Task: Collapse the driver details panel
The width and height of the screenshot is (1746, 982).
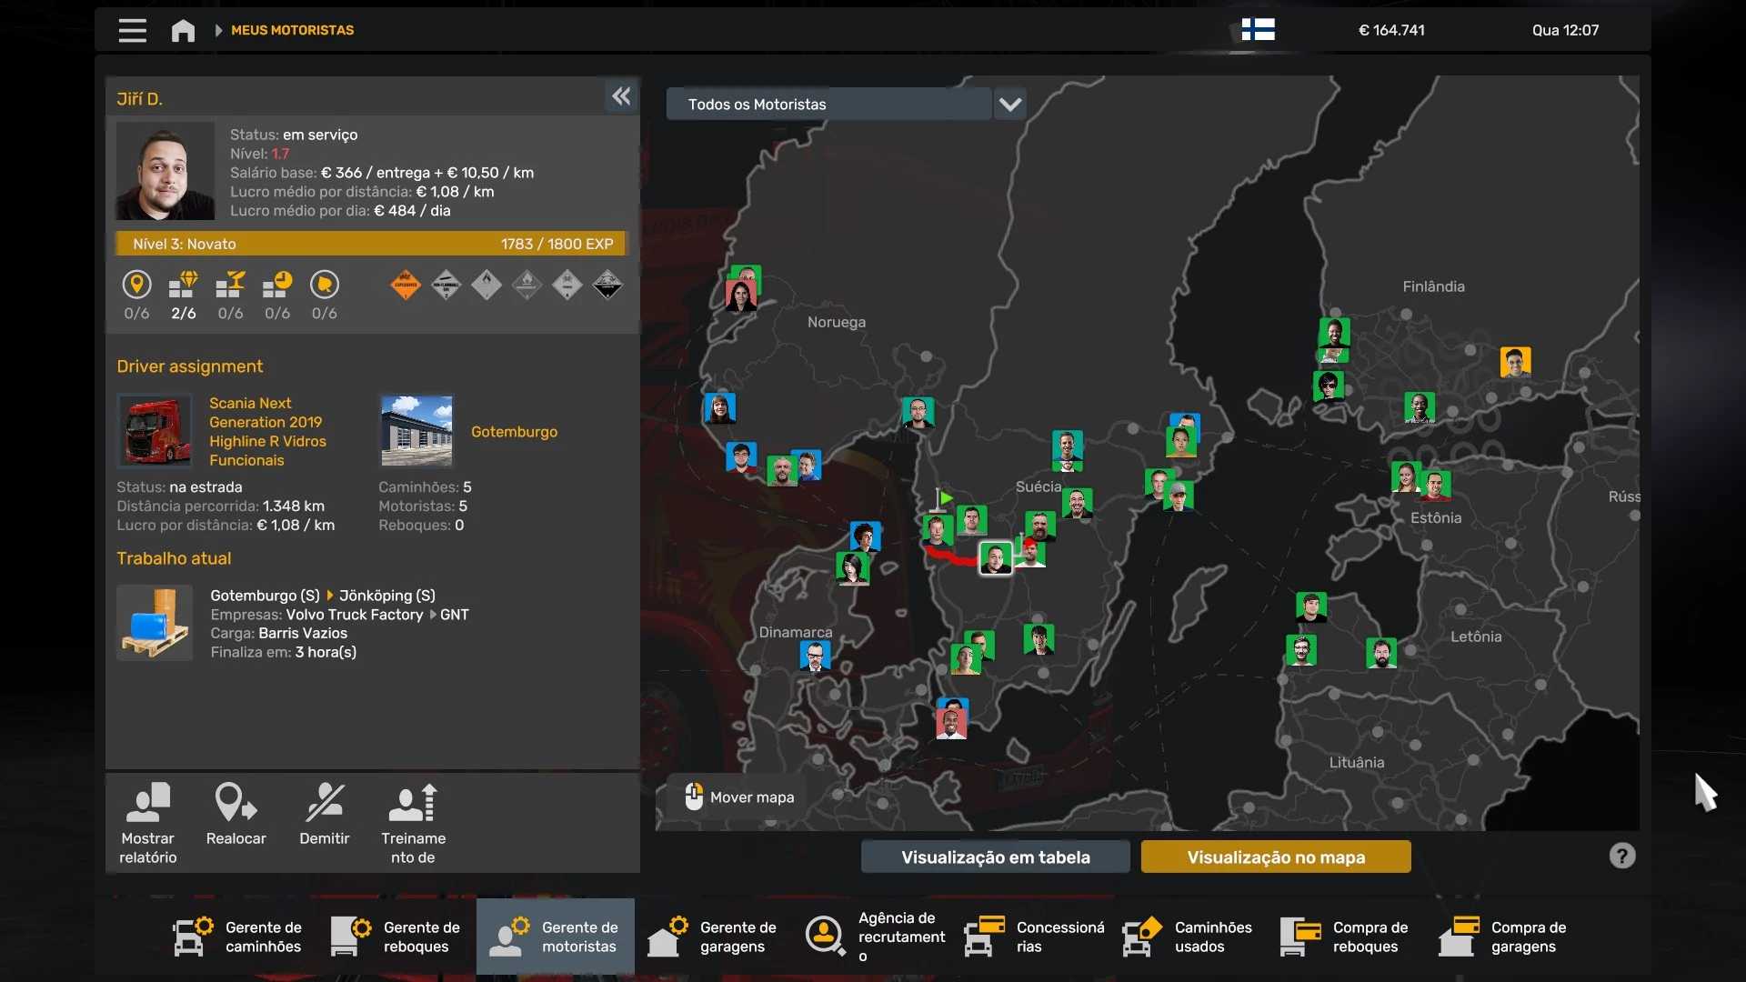Action: (621, 96)
